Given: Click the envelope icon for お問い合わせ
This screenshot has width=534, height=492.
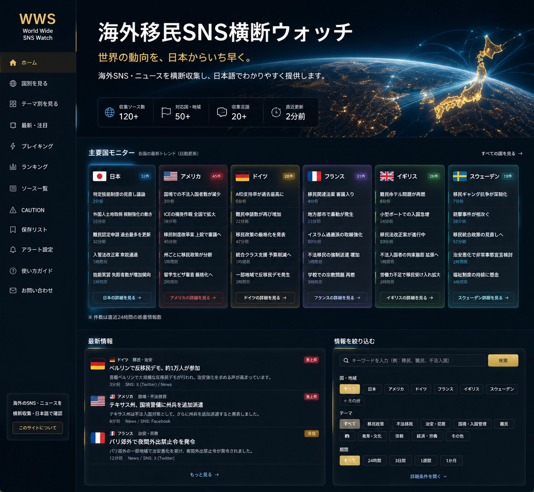Looking at the screenshot, I should click(13, 291).
